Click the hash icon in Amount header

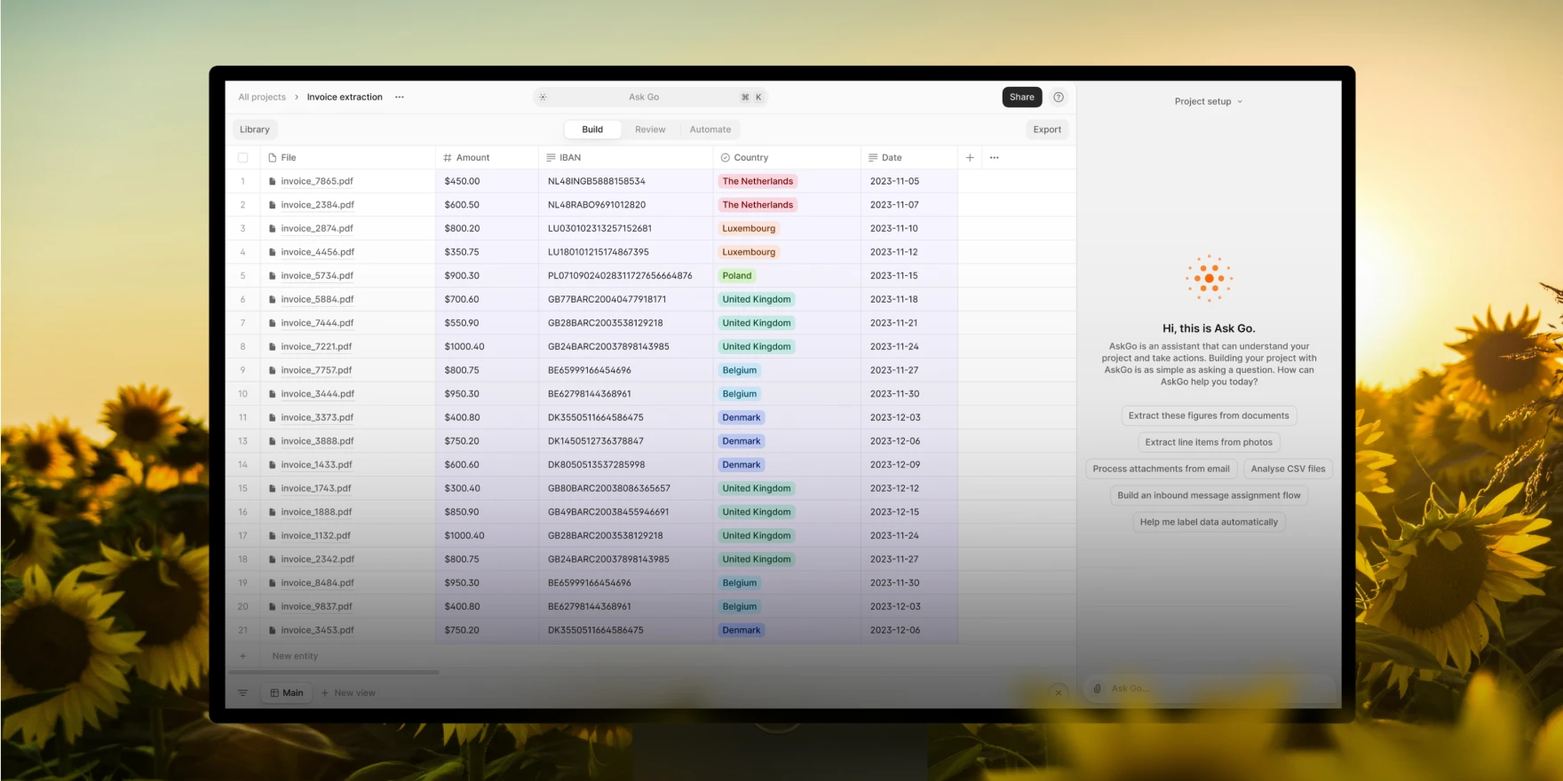click(448, 157)
